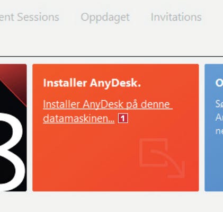The image size is (223, 212).
Task: Click the gray strip beneath the tiles
Action: coord(111,202)
